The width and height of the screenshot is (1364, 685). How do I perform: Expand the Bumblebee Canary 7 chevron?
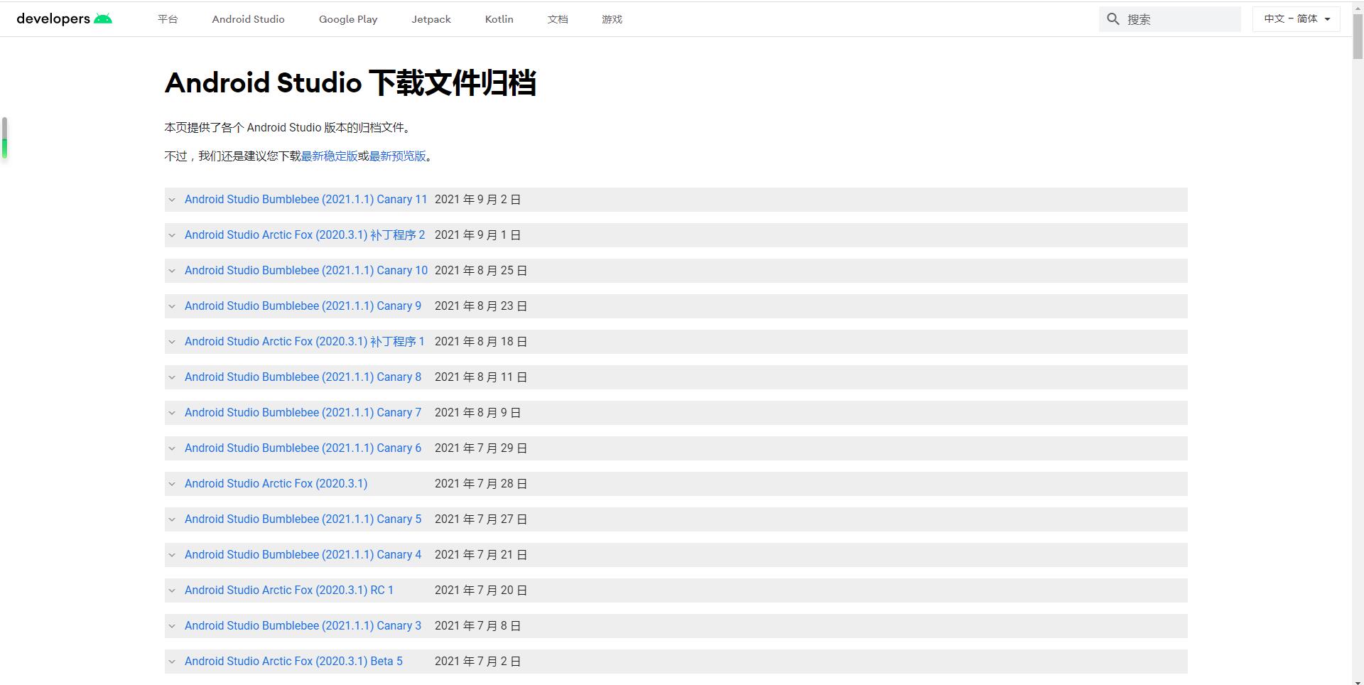click(x=172, y=413)
